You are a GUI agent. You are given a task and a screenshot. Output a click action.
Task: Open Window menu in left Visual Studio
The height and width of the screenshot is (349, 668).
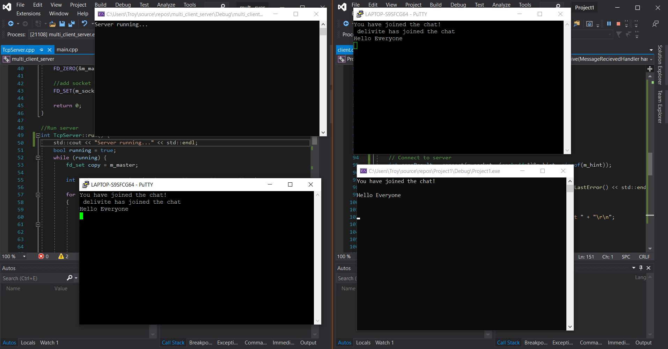coord(59,13)
